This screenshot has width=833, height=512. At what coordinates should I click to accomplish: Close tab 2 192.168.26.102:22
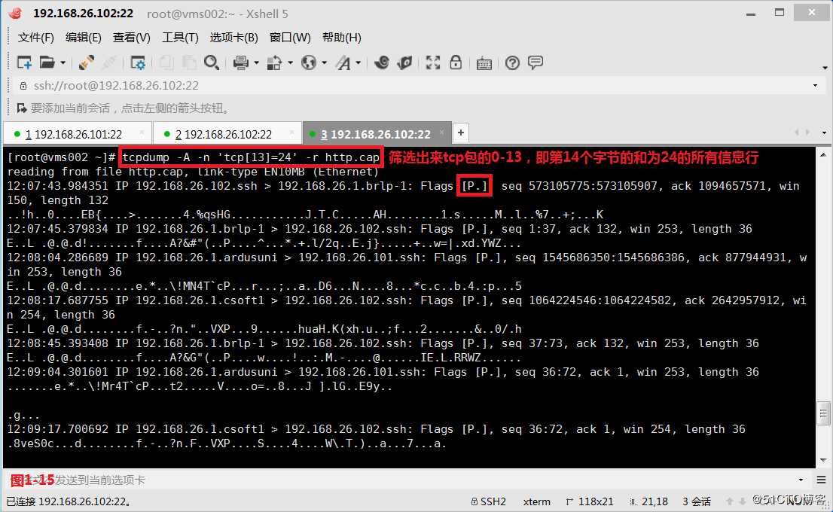tap(291, 133)
